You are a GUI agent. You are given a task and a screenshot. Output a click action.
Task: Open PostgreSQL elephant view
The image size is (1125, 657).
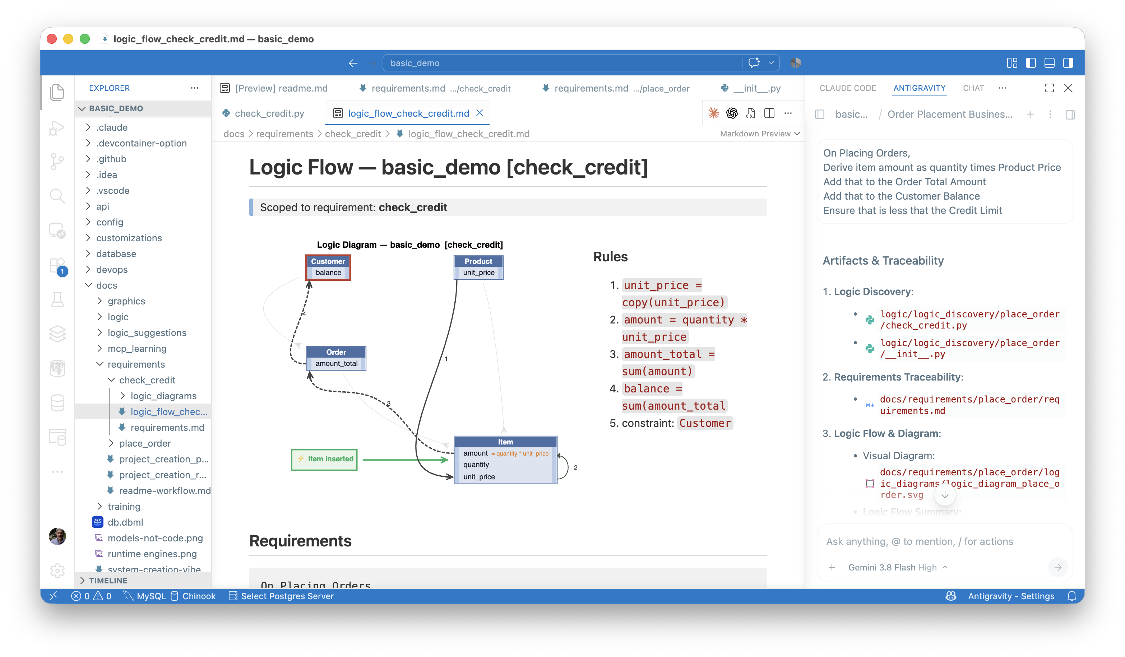click(x=57, y=368)
